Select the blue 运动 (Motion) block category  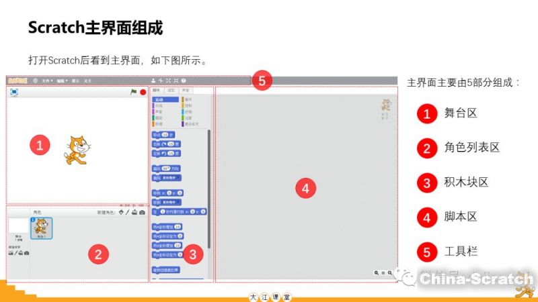(159, 99)
